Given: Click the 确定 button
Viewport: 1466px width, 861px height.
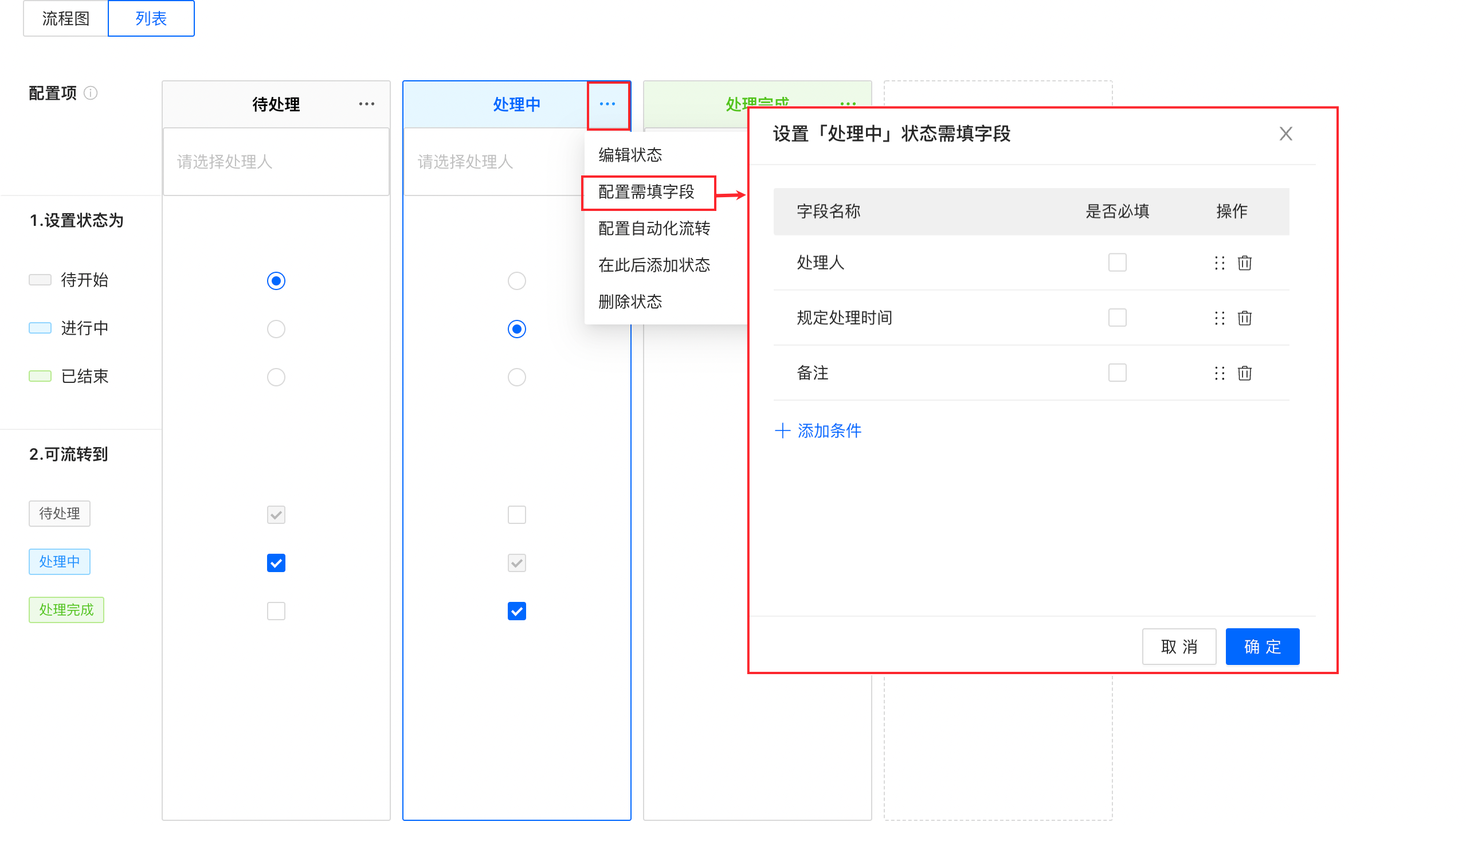Looking at the screenshot, I should pos(1262,647).
